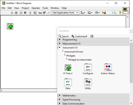Screen dimensions: 133x105
Task: Click the Pause button in toolbar
Action: coord(25,13)
